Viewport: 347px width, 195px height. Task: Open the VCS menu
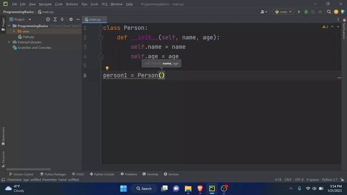(x=105, y=4)
